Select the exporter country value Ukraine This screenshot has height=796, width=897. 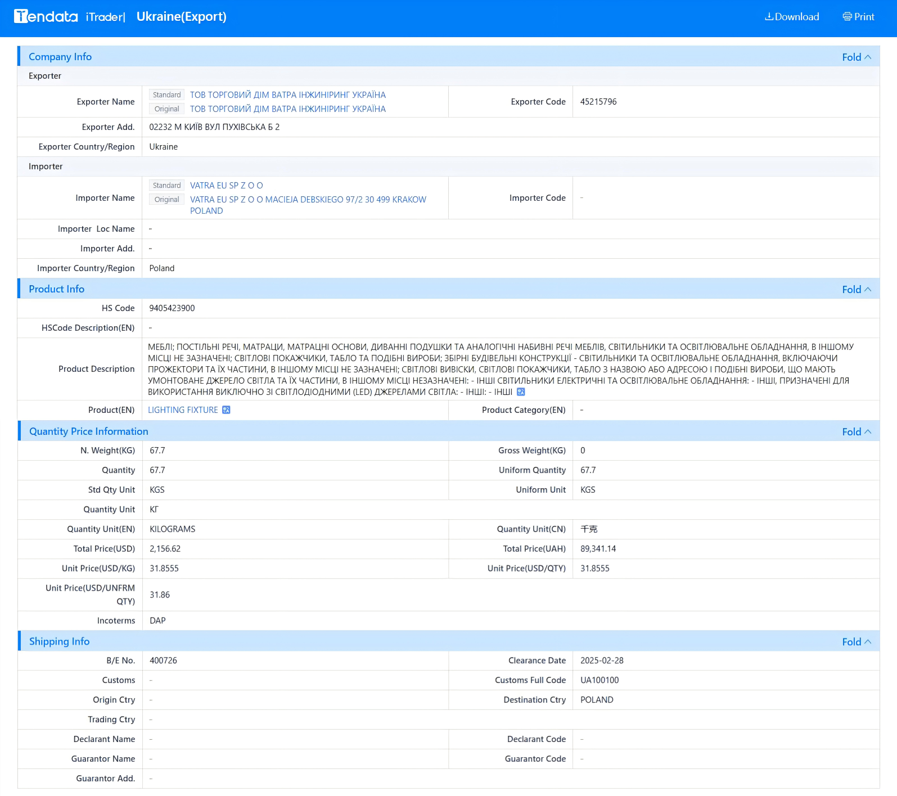[164, 147]
